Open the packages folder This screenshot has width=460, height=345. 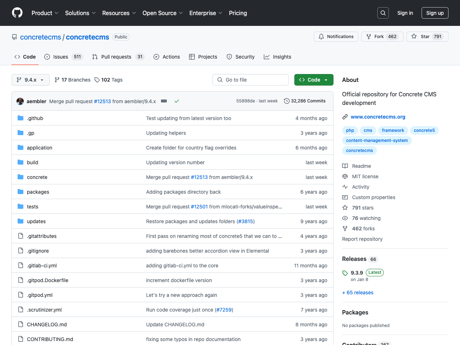(x=38, y=192)
